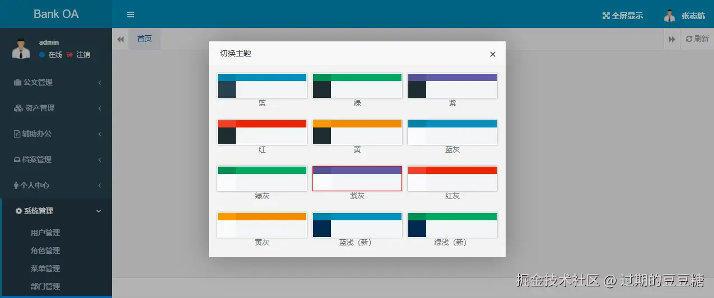Close the 切换主题 dialog
This screenshot has height=298, width=714.
tap(493, 54)
